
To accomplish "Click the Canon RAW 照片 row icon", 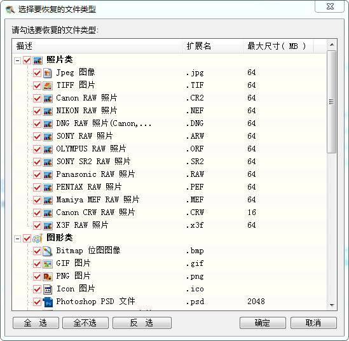I will pyautogui.click(x=48, y=98).
